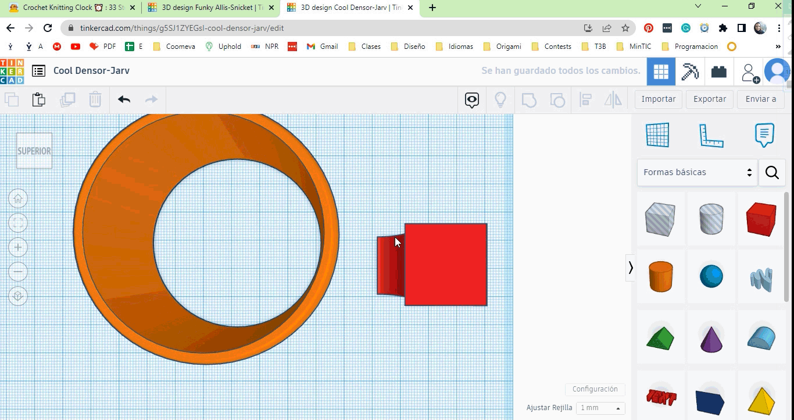Image resolution: width=794 pixels, height=420 pixels.
Task: Select the Ruler helper tool
Action: [x=711, y=134]
